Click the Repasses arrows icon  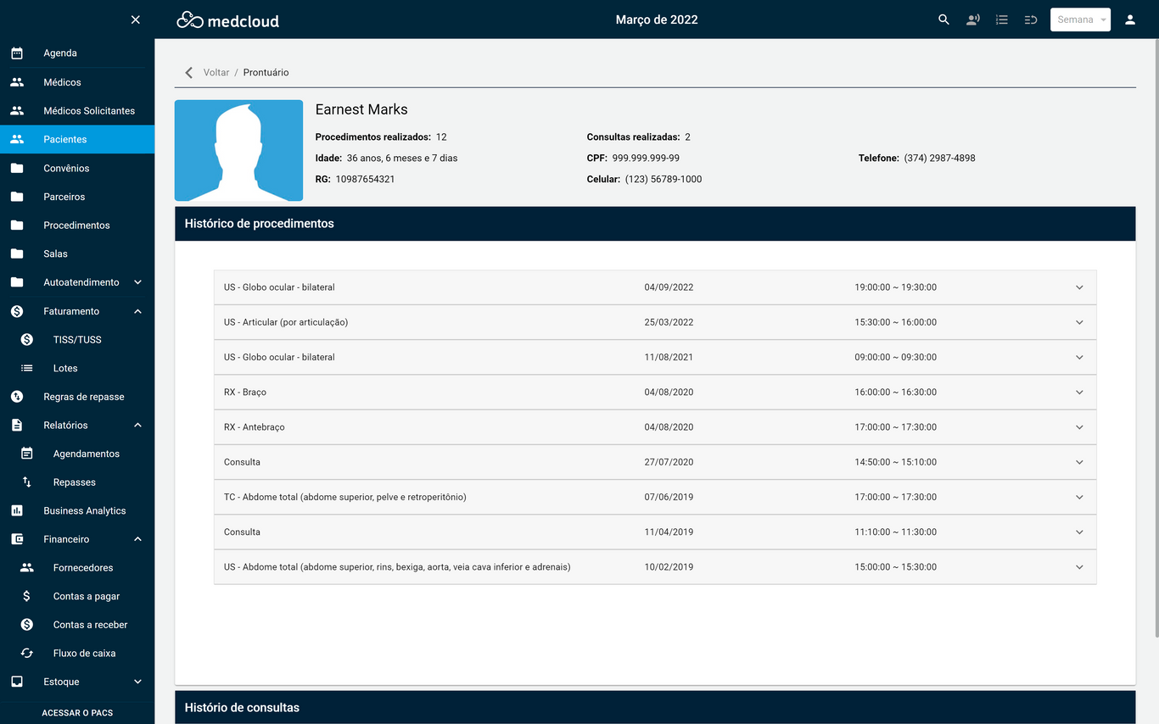26,482
